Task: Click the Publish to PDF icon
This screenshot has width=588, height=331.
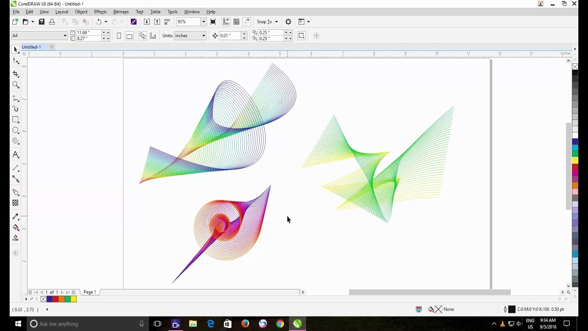Action: click(x=167, y=22)
